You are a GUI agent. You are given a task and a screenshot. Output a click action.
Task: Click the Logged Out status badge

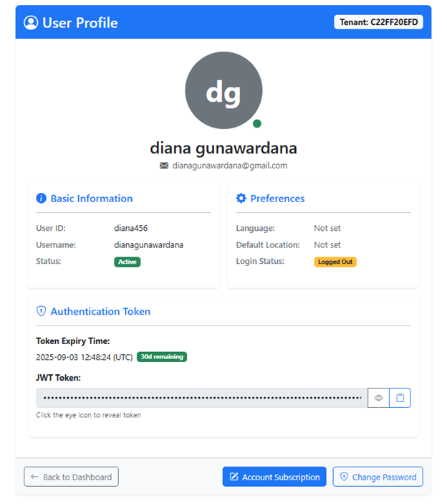[x=335, y=262]
